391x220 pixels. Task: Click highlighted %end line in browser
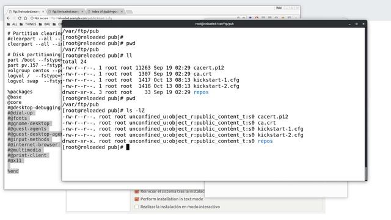click(x=13, y=171)
